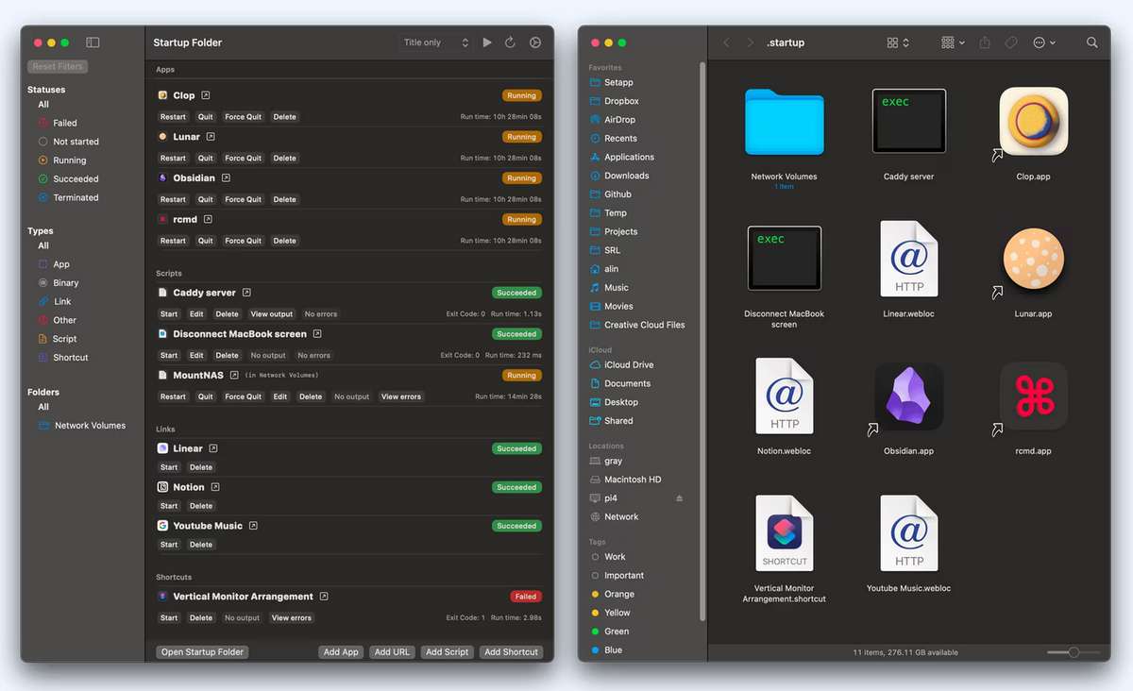Click the Reset Filters button

coord(58,67)
